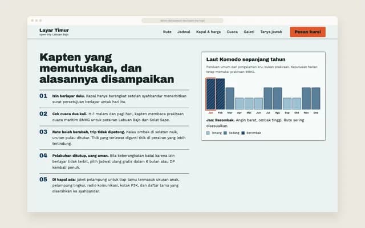Screen dimensions: 365x228
Task: Pick the Mei bar in chart
Action: (x=249, y=104)
